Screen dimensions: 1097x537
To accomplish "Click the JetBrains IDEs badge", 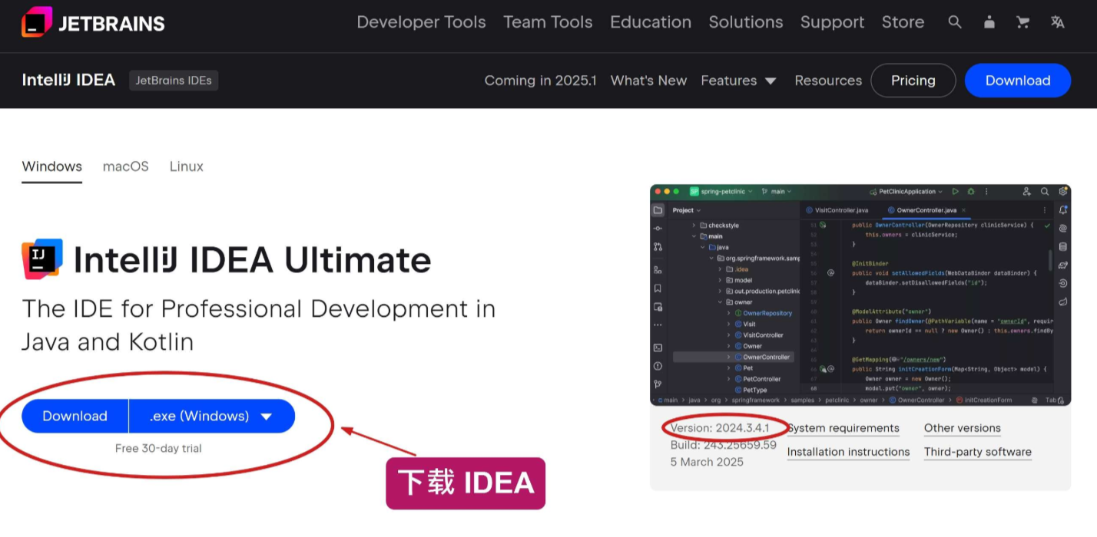I will pos(174,81).
